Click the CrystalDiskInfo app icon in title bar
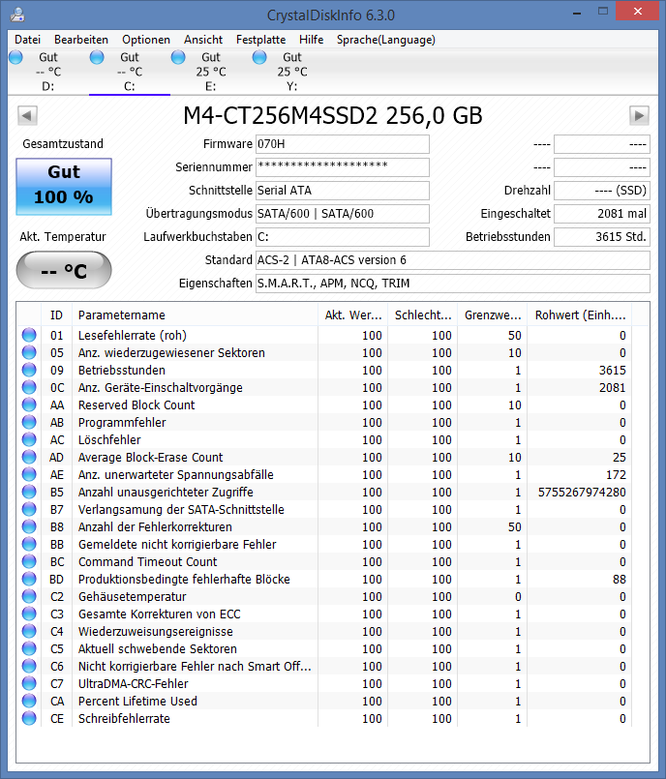Image resolution: width=666 pixels, height=779 pixels. point(17,15)
